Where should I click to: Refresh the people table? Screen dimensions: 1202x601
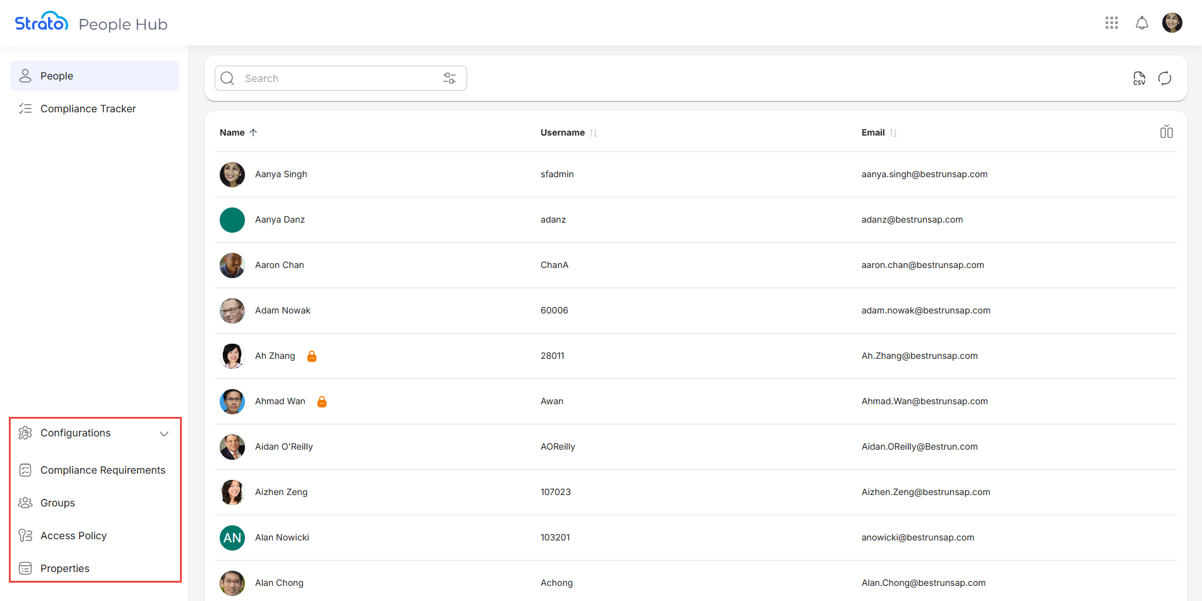pos(1165,78)
